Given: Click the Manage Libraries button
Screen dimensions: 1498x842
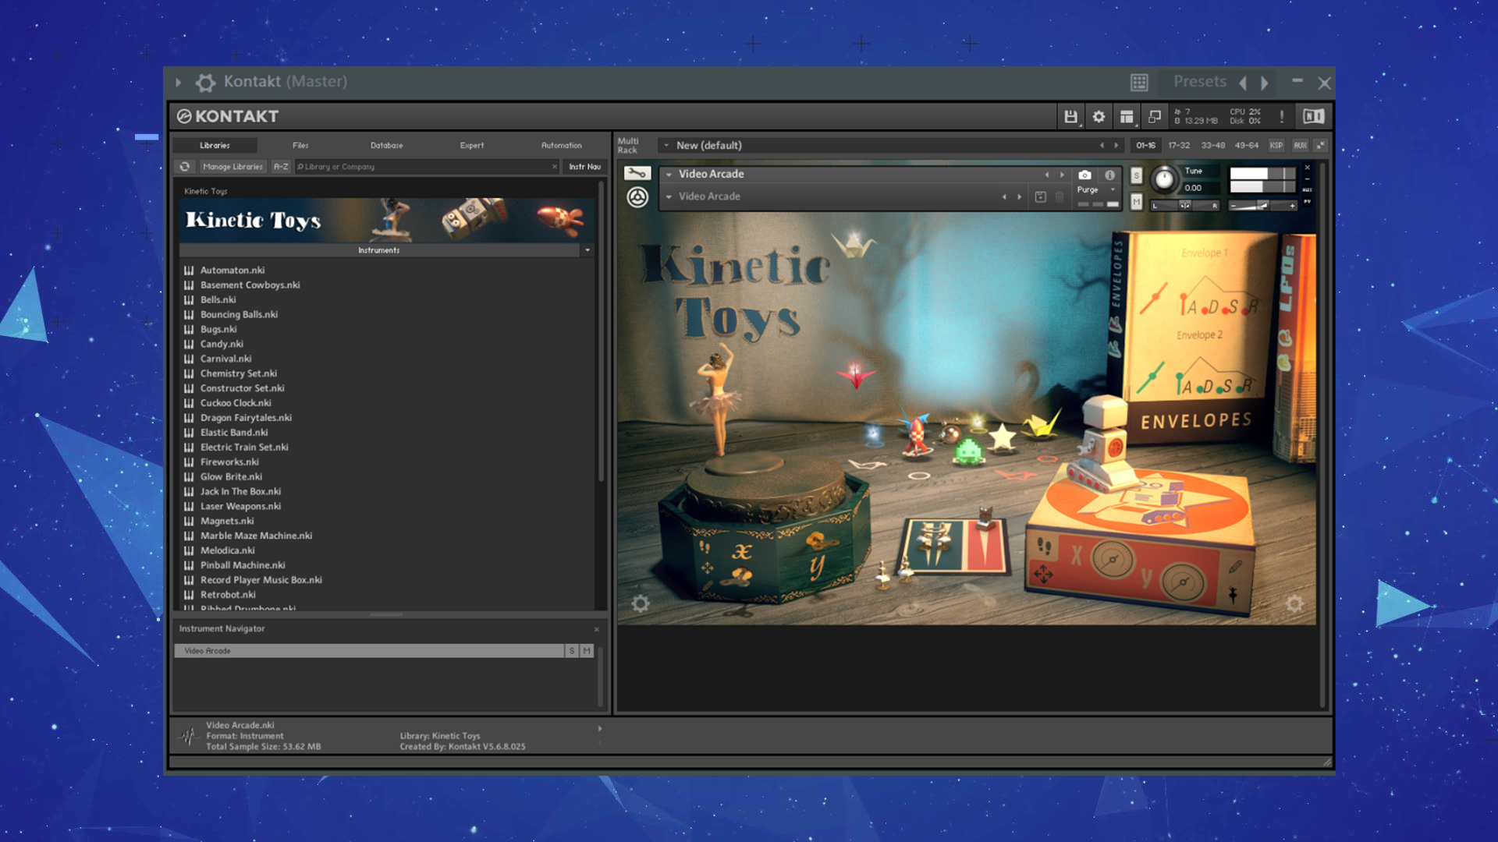Looking at the screenshot, I should pos(233,166).
